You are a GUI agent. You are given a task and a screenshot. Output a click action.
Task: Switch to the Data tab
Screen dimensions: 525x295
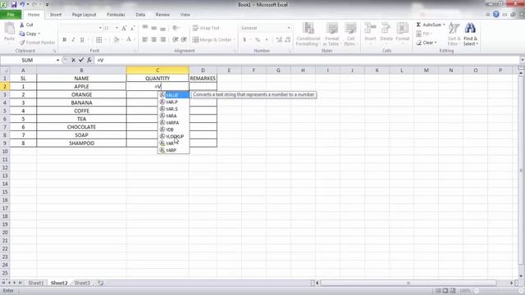point(140,15)
